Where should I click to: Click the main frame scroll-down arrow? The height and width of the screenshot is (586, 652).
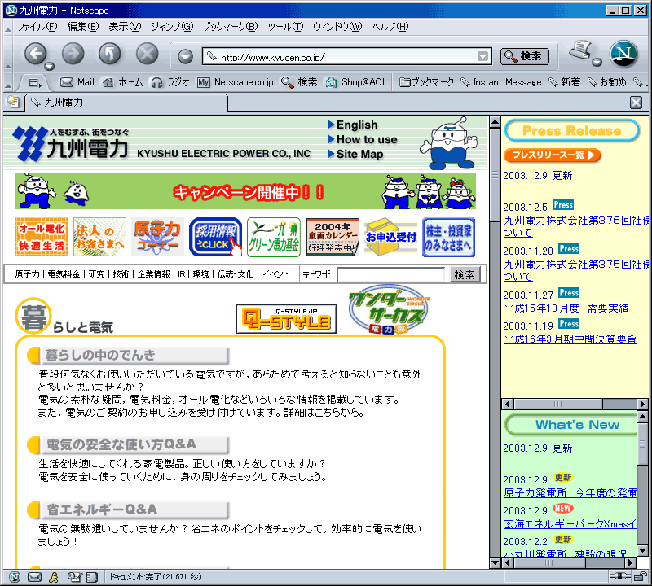(495, 563)
